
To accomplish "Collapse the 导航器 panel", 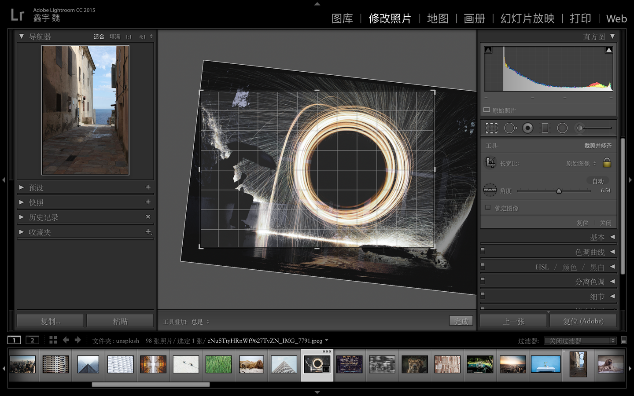I will tap(22, 37).
